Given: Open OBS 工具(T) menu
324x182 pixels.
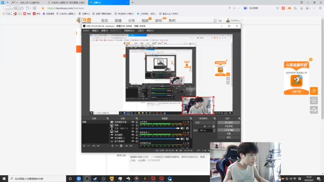Looking at the screenshot, I should pos(141,31).
